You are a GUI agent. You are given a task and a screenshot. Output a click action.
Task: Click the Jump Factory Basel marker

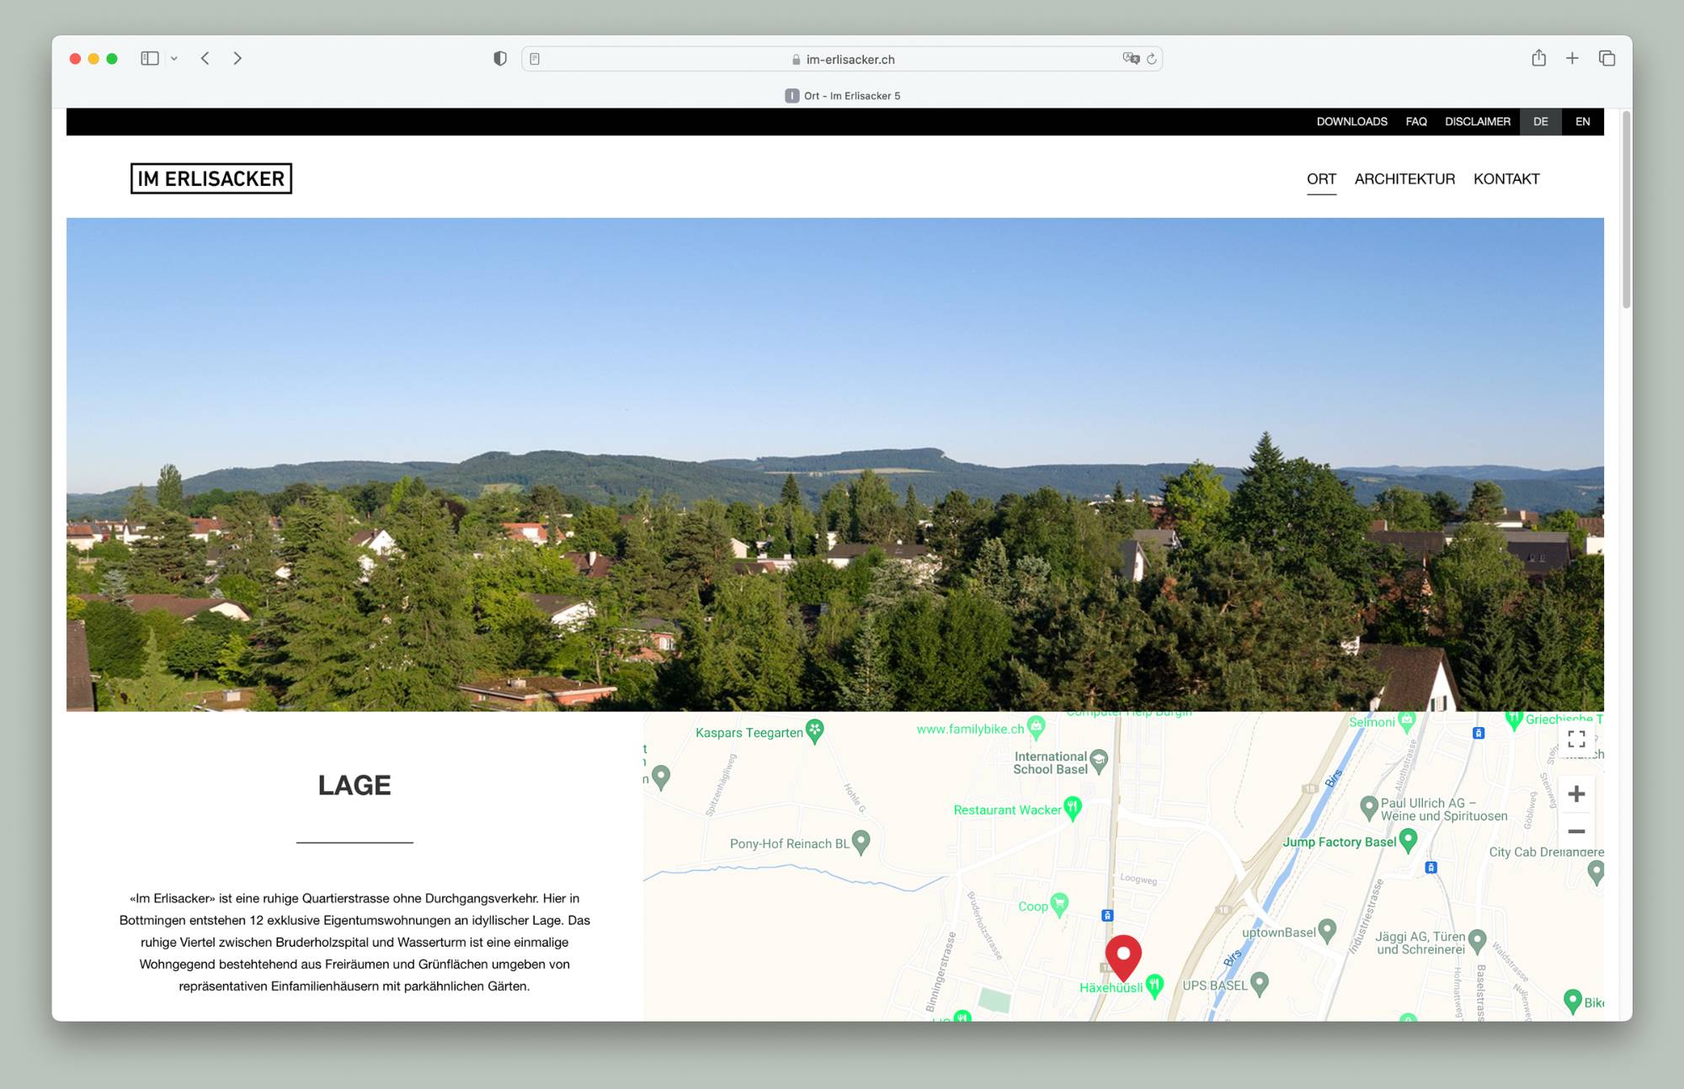(1408, 840)
